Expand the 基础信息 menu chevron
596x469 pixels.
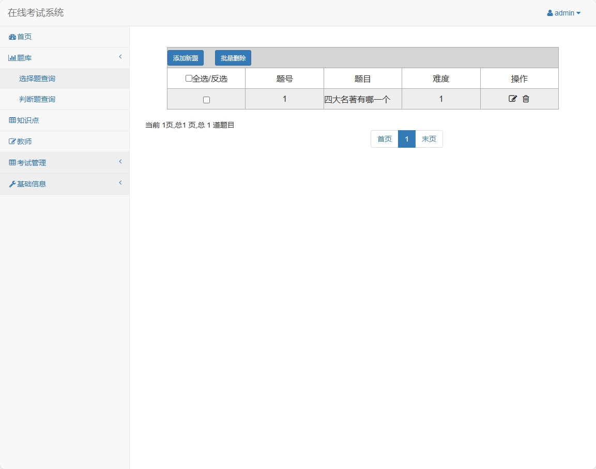coord(120,183)
